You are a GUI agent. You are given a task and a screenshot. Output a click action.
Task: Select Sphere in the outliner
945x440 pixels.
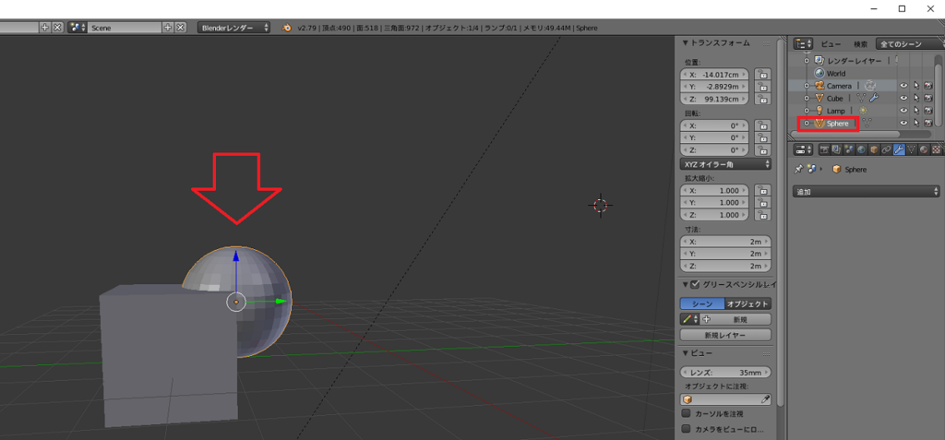point(838,124)
